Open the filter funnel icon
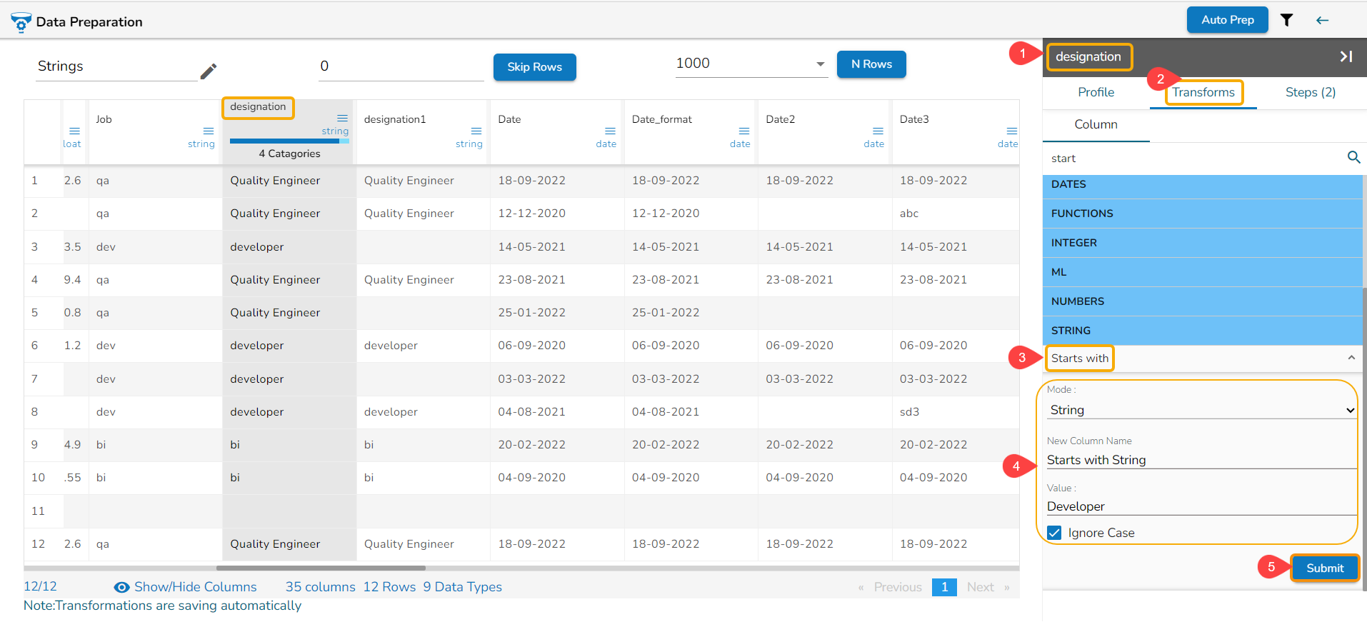Image resolution: width=1367 pixels, height=622 pixels. point(1286,20)
